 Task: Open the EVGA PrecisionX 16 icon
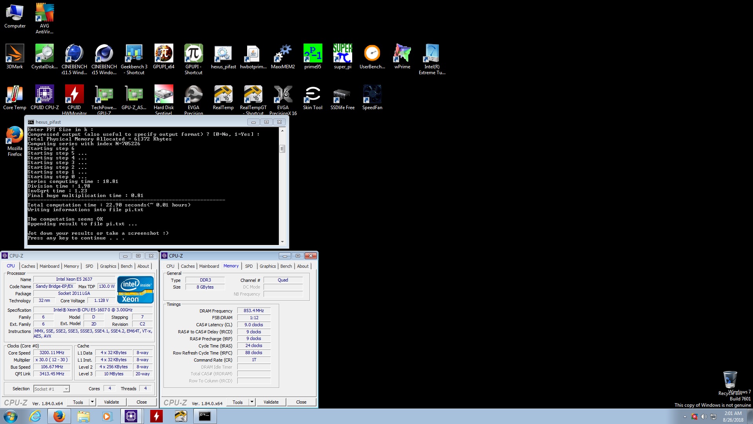pos(283,100)
